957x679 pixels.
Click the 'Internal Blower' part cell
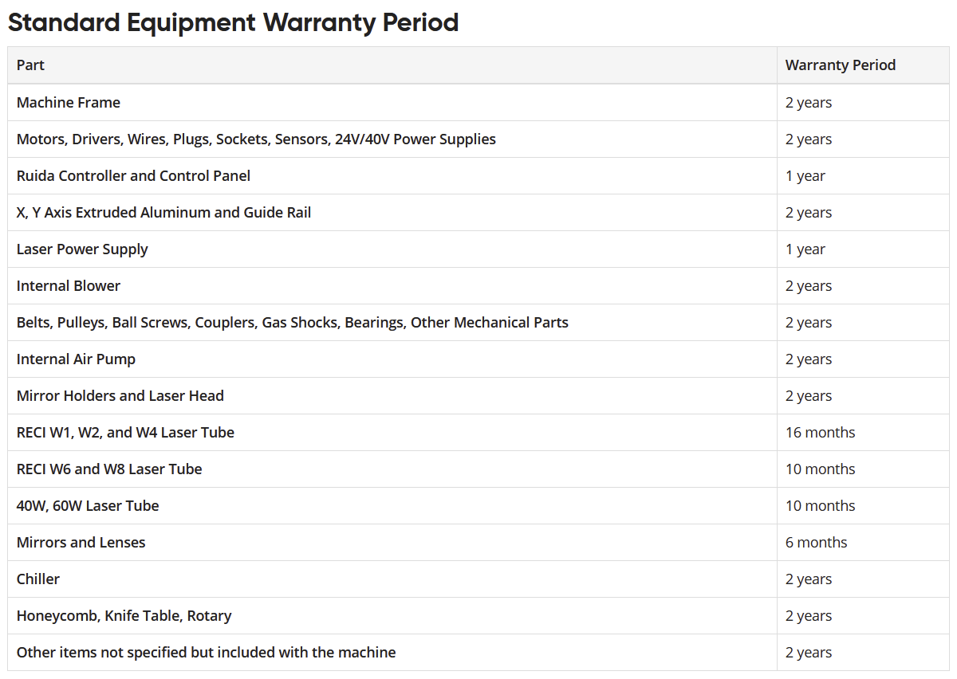(x=69, y=286)
